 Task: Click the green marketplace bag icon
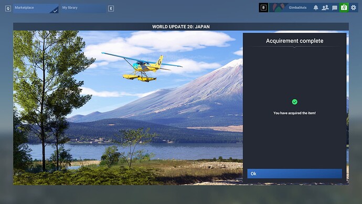click(344, 8)
